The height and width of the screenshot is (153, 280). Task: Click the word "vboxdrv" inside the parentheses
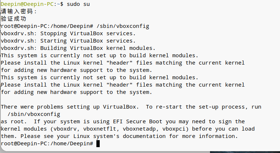tap(70, 129)
